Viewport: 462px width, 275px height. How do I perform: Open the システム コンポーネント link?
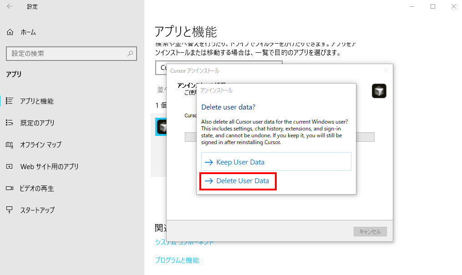(184, 243)
